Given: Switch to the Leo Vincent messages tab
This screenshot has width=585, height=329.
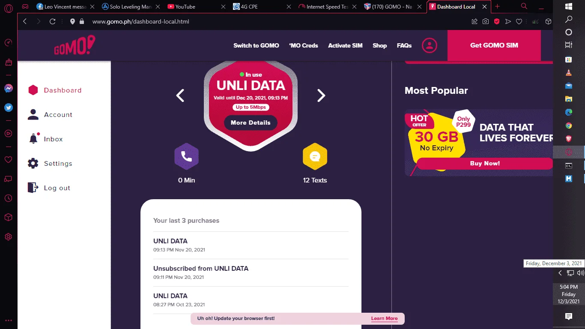Looking at the screenshot, I should (66, 7).
